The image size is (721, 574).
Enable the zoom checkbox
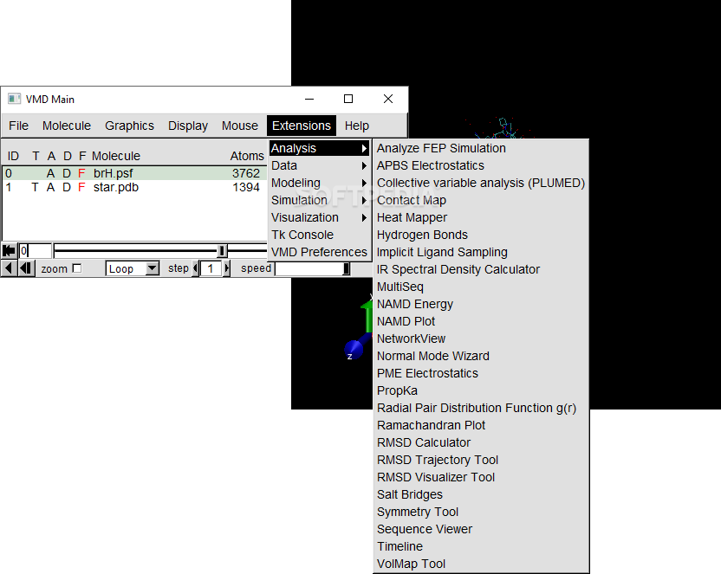(x=77, y=268)
